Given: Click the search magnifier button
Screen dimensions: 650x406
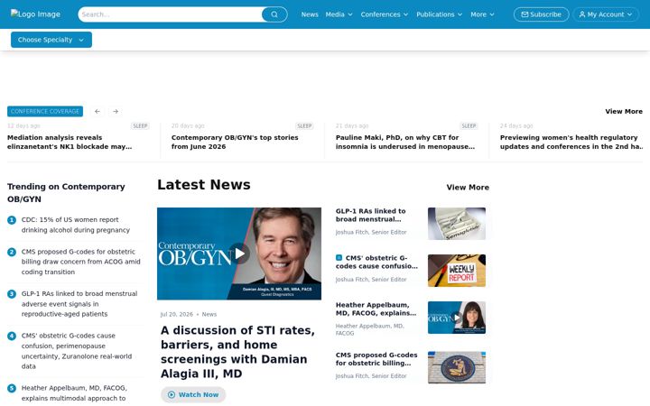Looking at the screenshot, I should [274, 14].
